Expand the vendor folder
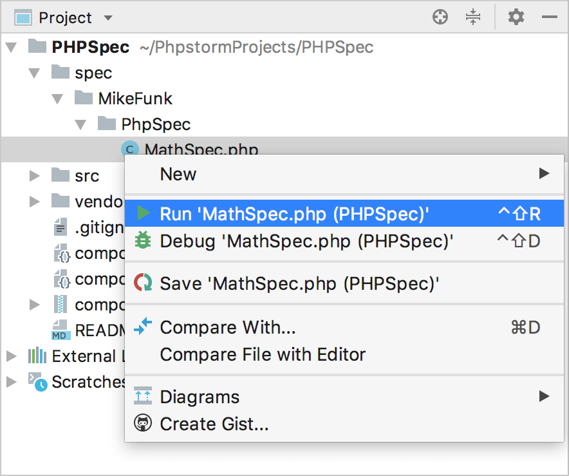Viewport: 569px width, 476px height. tap(34, 201)
